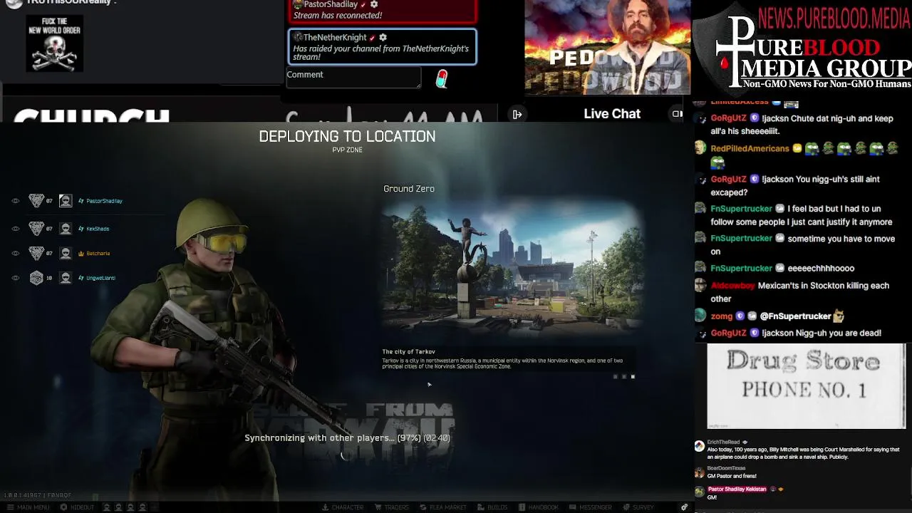Click the highlighted slide indicator dot under map
The width and height of the screenshot is (912, 513).
point(633,377)
